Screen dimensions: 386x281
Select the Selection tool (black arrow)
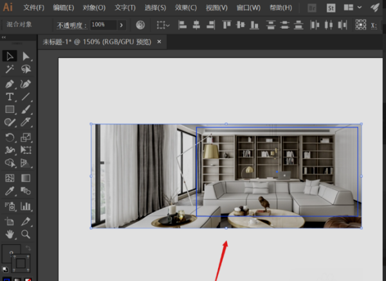coord(10,56)
